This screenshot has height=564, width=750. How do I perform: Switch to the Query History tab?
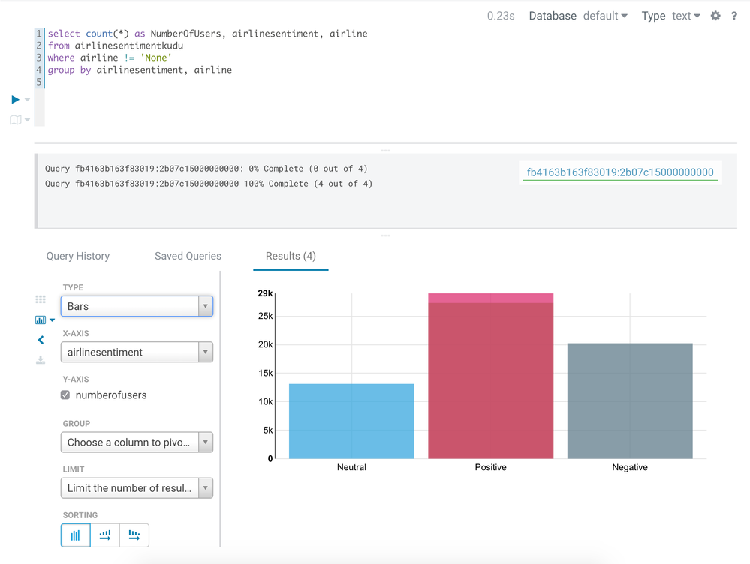click(78, 256)
